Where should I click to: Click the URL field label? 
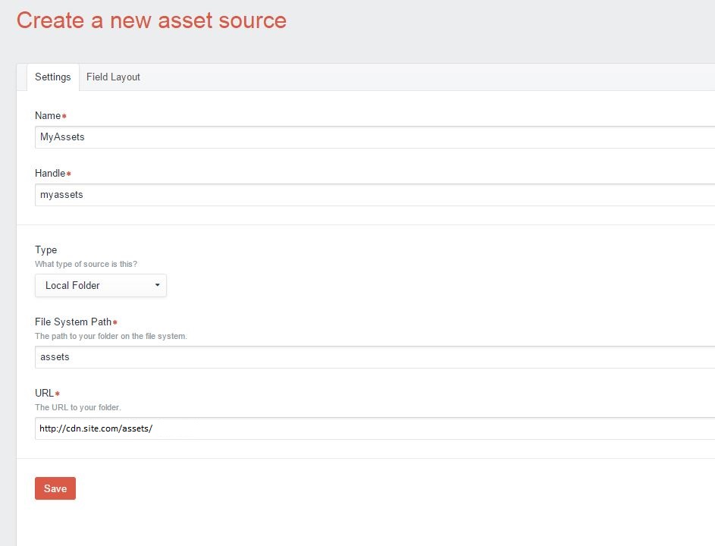tap(44, 394)
